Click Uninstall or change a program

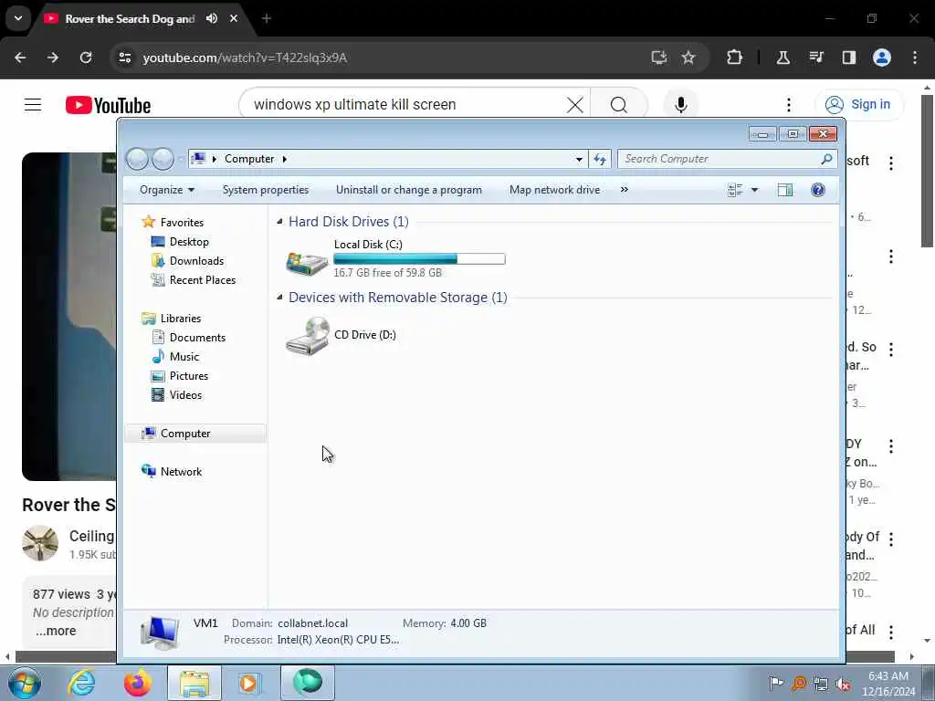tap(408, 190)
